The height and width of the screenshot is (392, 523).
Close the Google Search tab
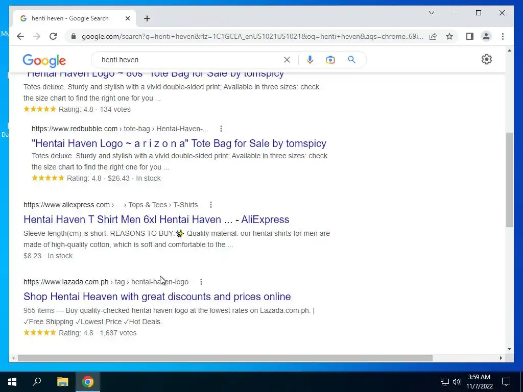tap(127, 18)
